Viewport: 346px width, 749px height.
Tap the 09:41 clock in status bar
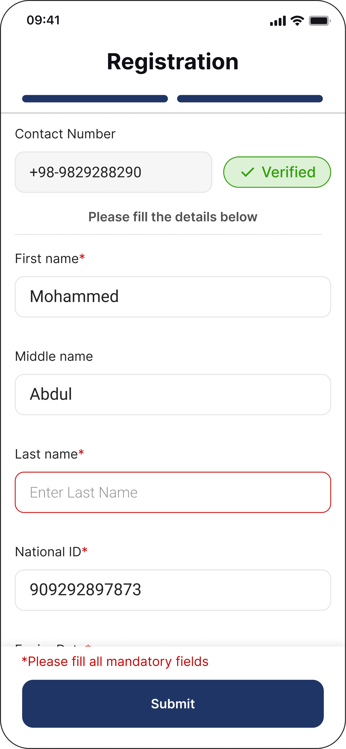click(43, 20)
